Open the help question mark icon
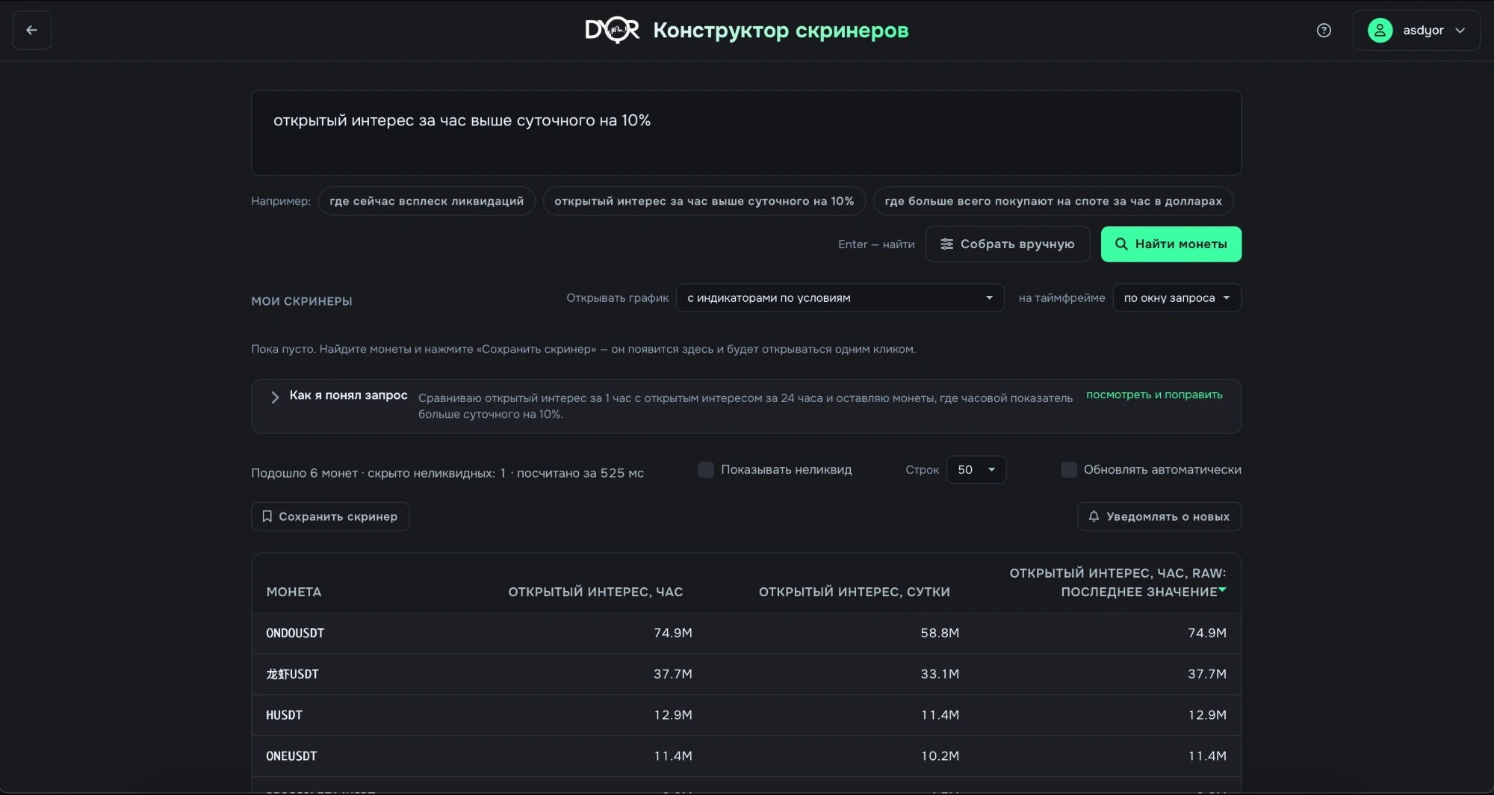 [1324, 30]
